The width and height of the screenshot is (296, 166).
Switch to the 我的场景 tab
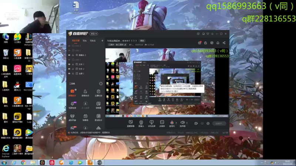pyautogui.click(x=76, y=41)
